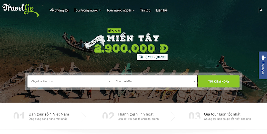Click the Từ 2/10 - 30/10 date label
Viewport: 267px width, 134px height.
tap(152, 57)
